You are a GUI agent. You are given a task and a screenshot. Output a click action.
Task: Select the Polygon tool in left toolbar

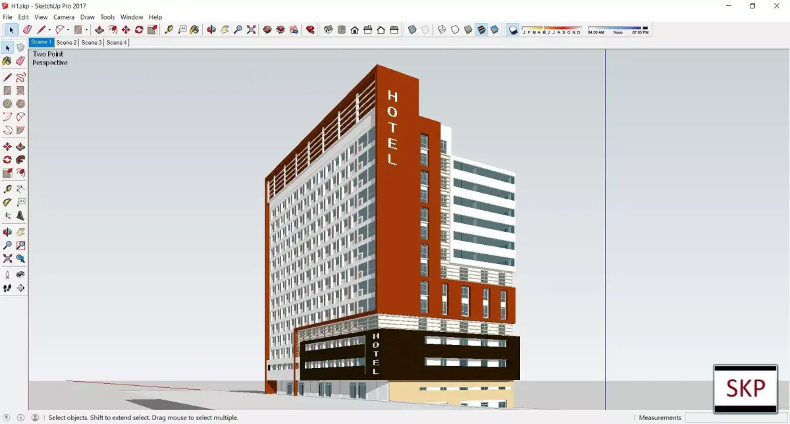(x=20, y=103)
